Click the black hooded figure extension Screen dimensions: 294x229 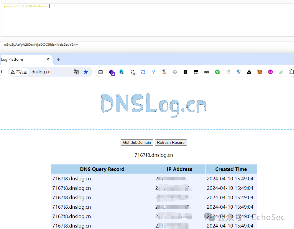point(249,72)
